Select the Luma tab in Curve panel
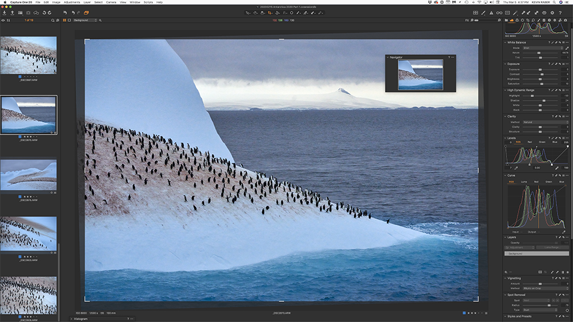Screen dimensions: 573x322 coord(524,181)
